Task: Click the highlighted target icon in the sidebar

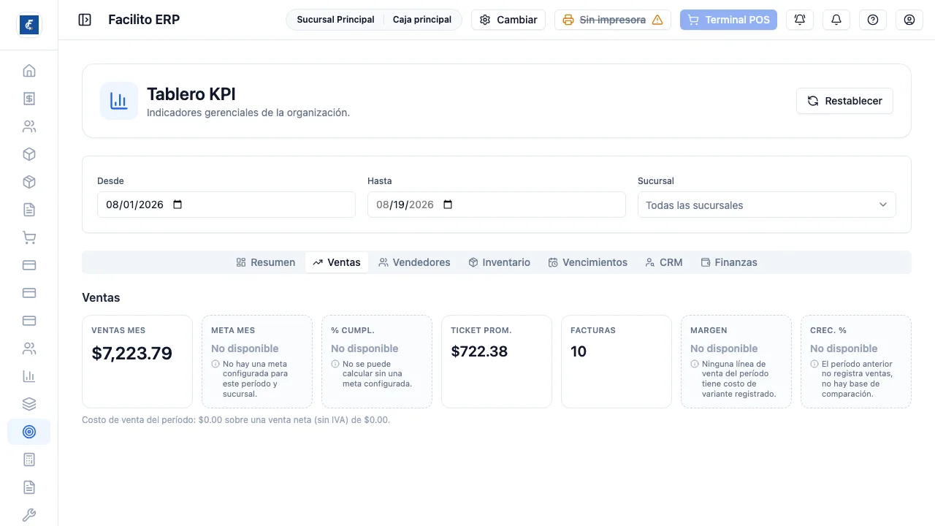Action: tap(29, 432)
